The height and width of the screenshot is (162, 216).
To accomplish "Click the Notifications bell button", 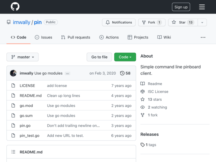I will (x=119, y=22).
